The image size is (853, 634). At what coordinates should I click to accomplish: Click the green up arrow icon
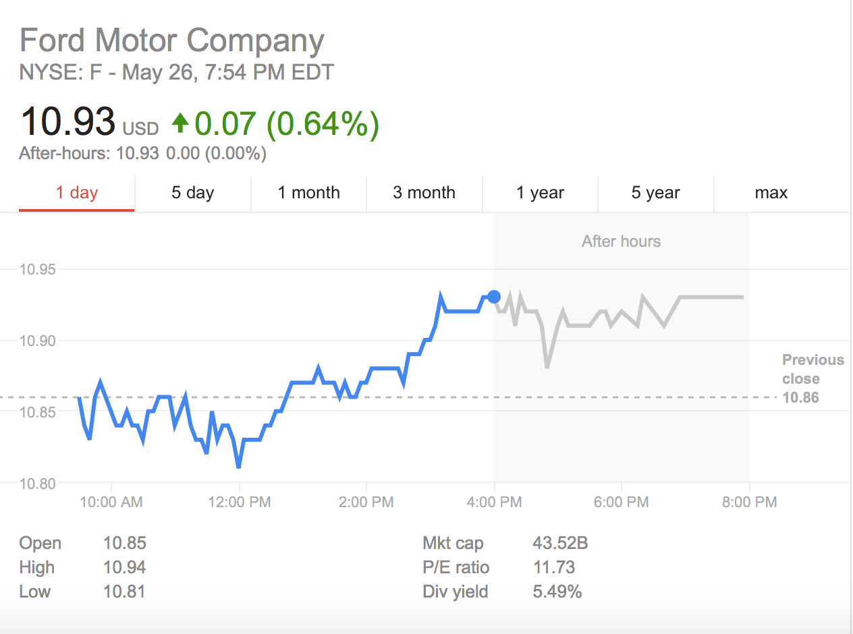point(180,123)
